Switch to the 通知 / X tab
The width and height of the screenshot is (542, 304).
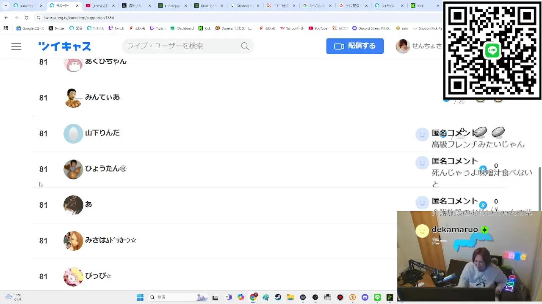tap(136, 6)
